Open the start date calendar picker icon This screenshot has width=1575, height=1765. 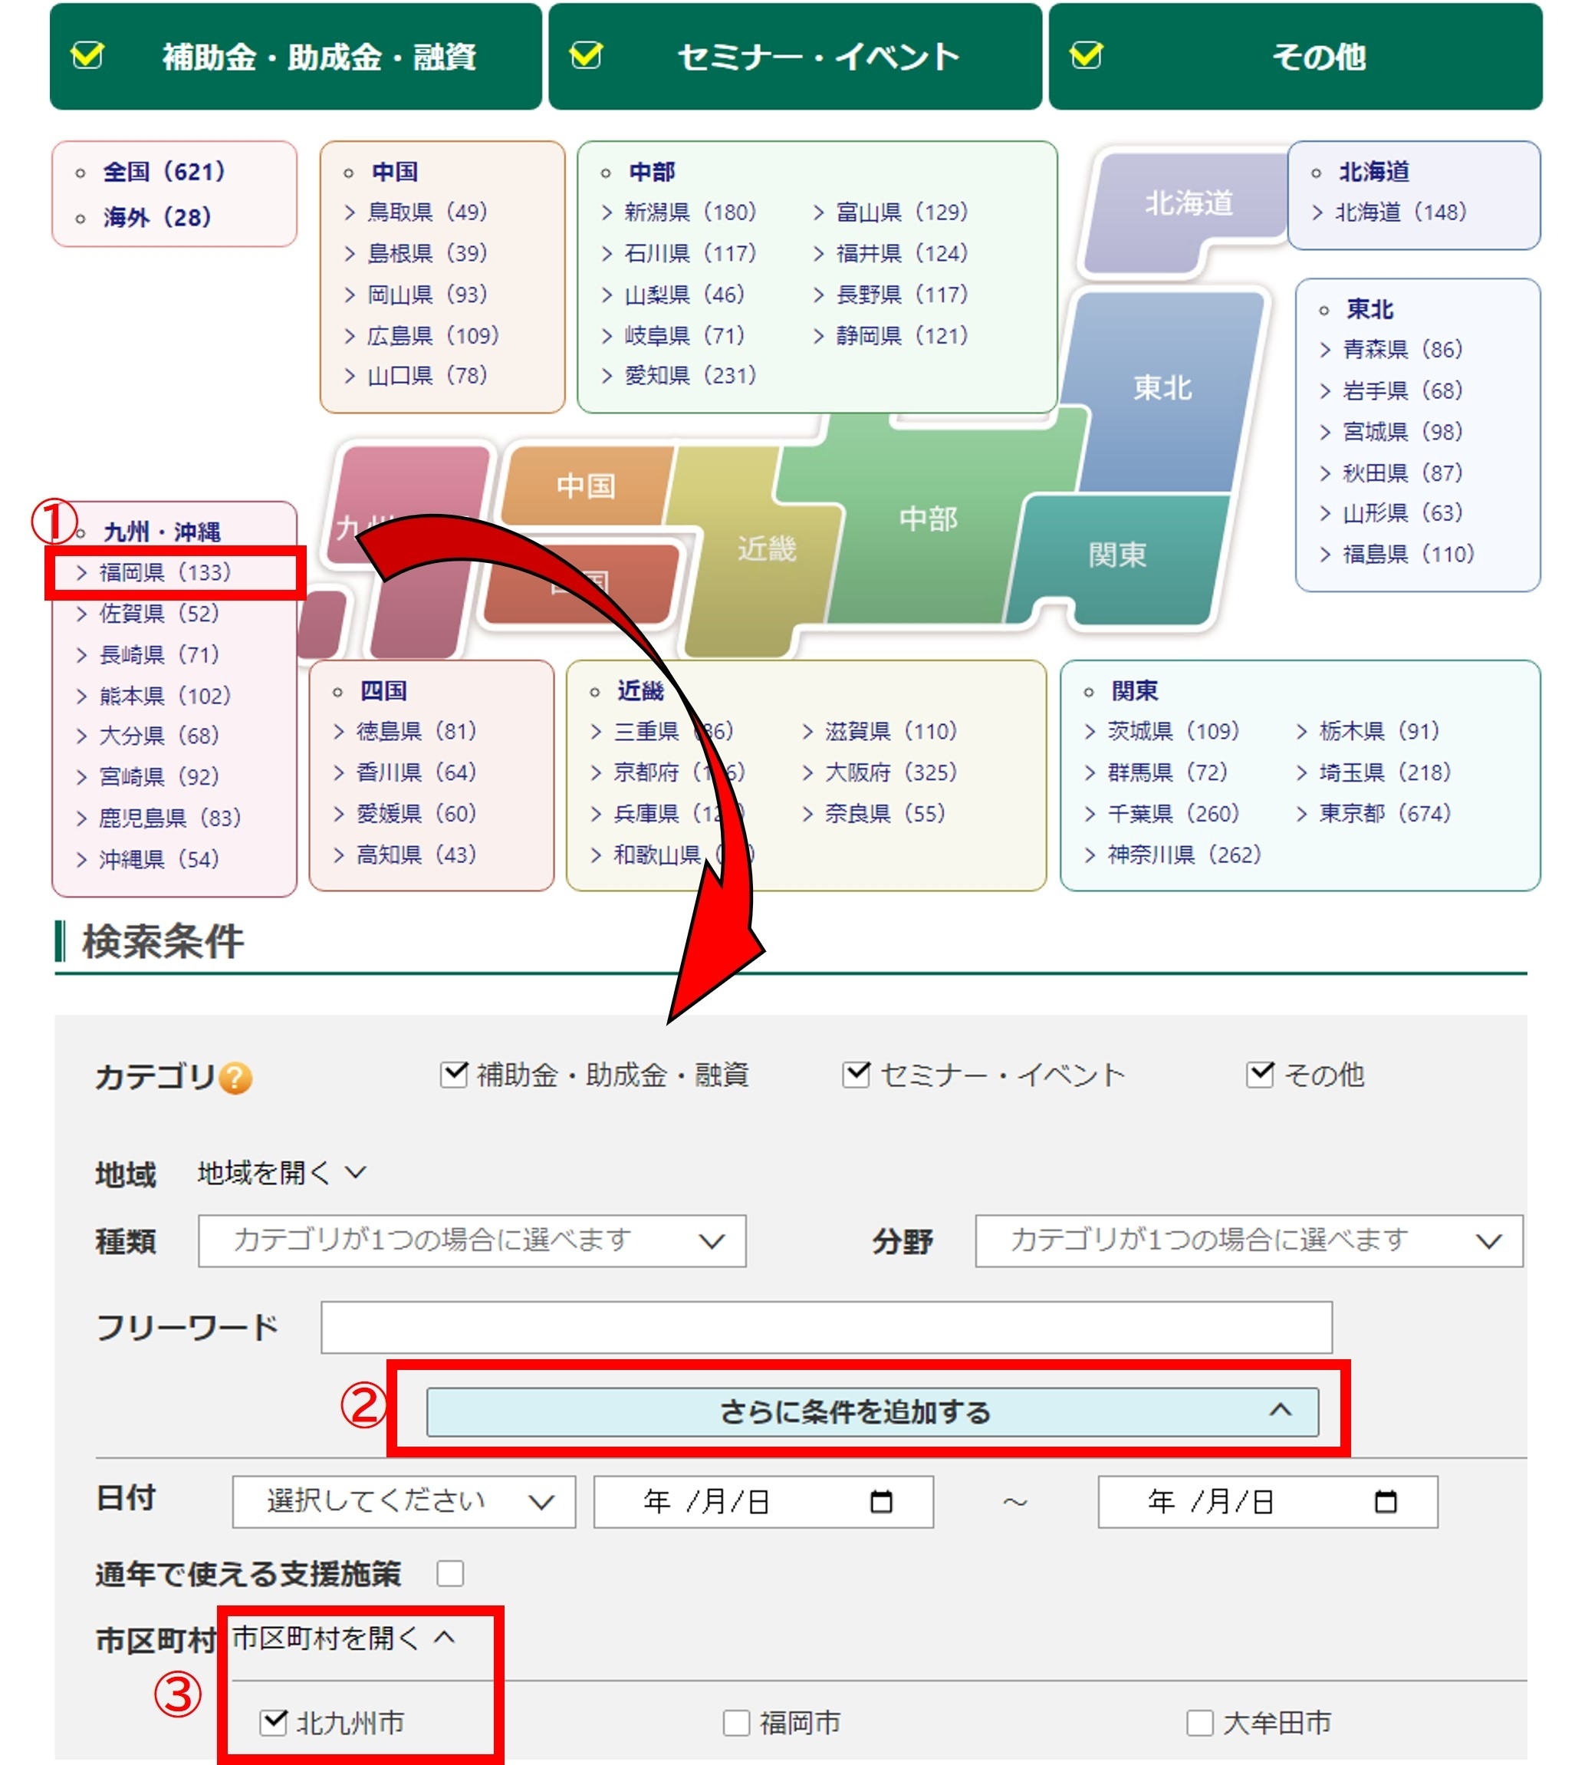881,1502
